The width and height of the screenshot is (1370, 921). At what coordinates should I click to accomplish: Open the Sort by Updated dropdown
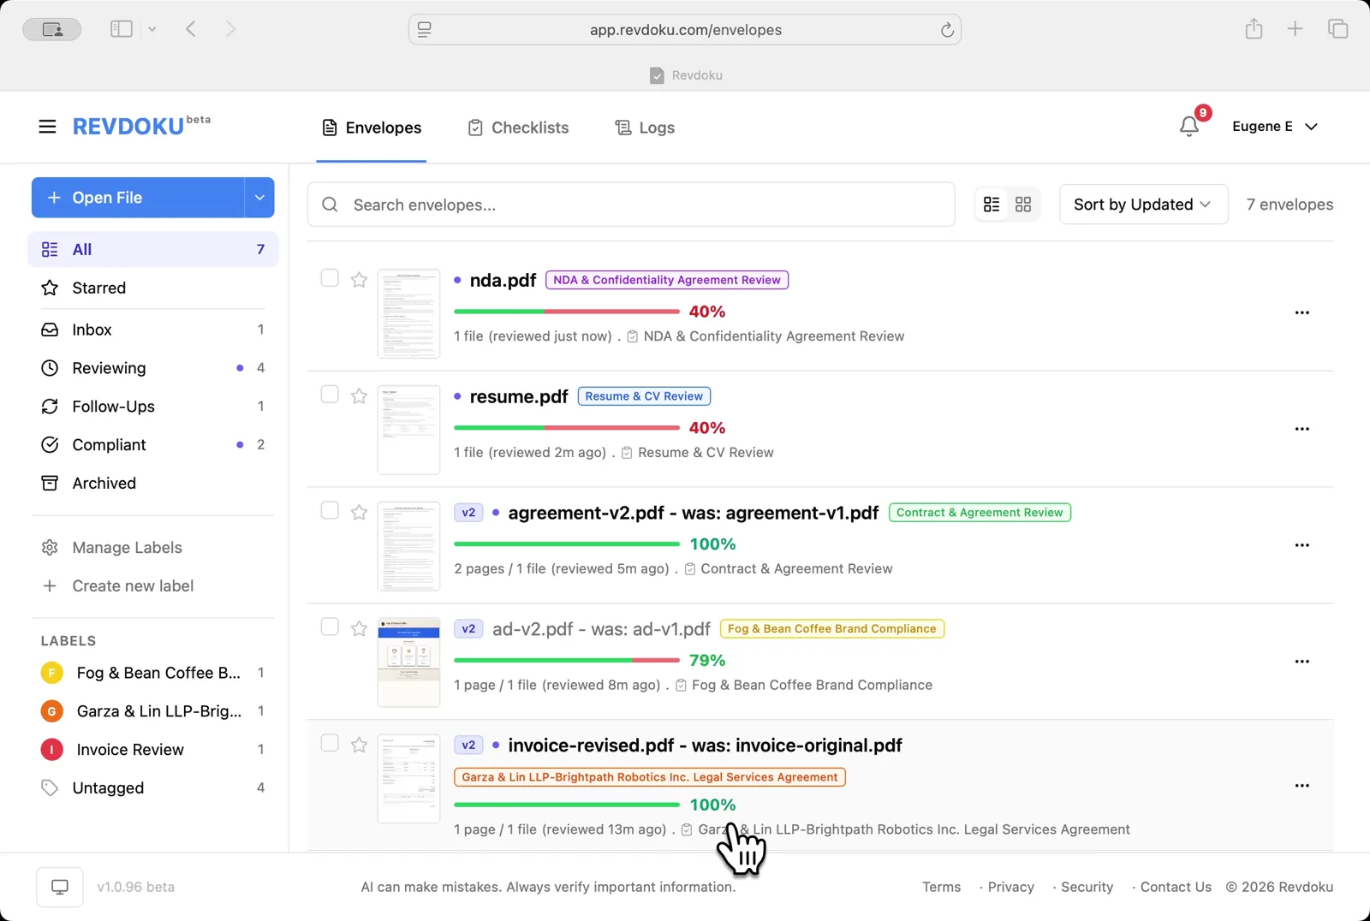point(1142,204)
